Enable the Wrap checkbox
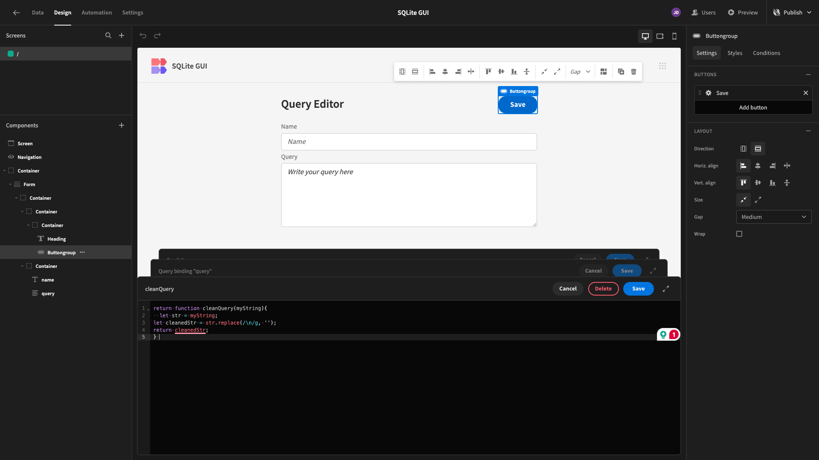Screen dimensions: 819x460 point(739,234)
